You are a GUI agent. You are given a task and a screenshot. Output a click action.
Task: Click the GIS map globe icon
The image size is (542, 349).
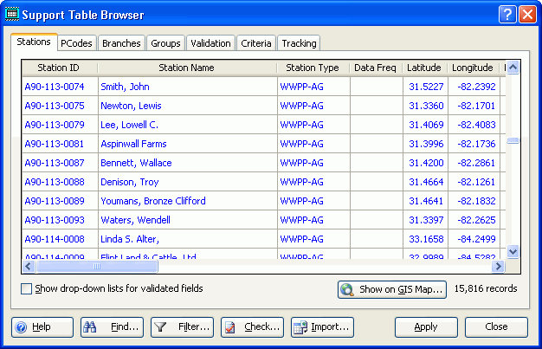pos(348,289)
